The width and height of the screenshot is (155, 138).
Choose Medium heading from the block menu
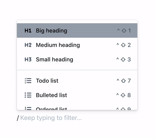[77, 45]
